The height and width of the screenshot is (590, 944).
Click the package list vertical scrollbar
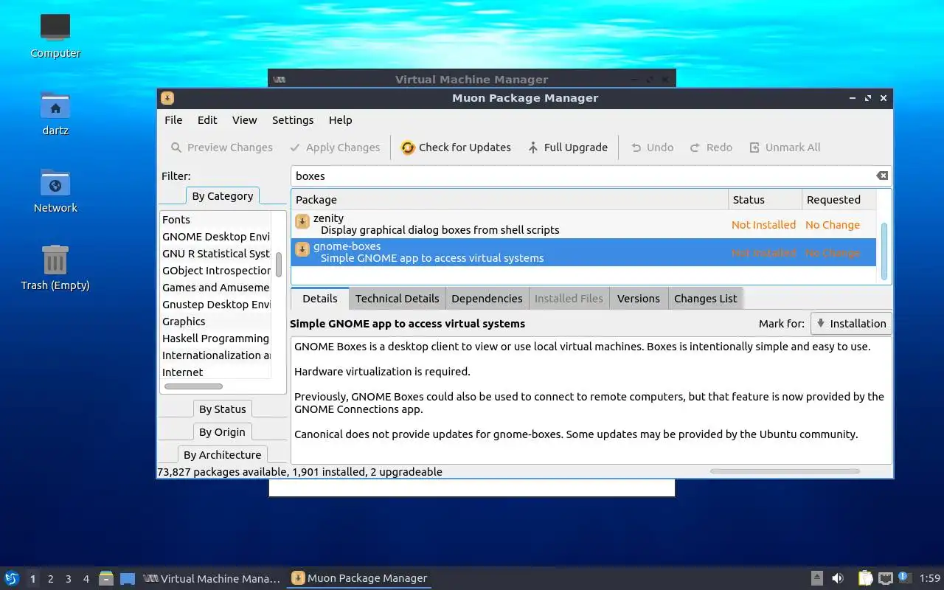(x=884, y=251)
